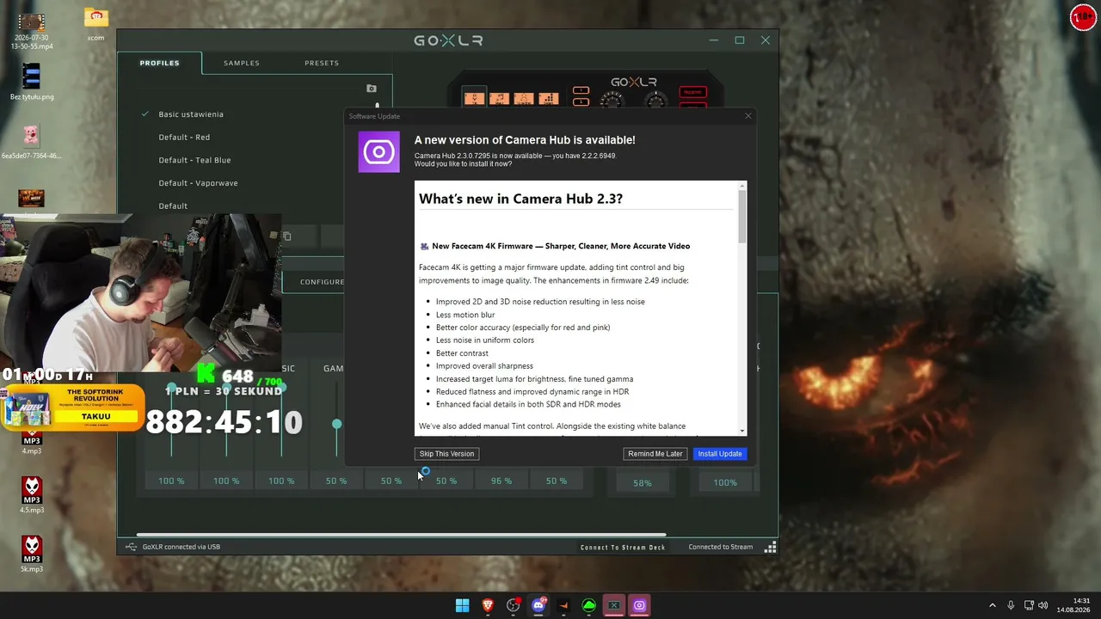The width and height of the screenshot is (1101, 619).
Task: Select the 5k.mp3 desktop file
Action: (x=32, y=554)
